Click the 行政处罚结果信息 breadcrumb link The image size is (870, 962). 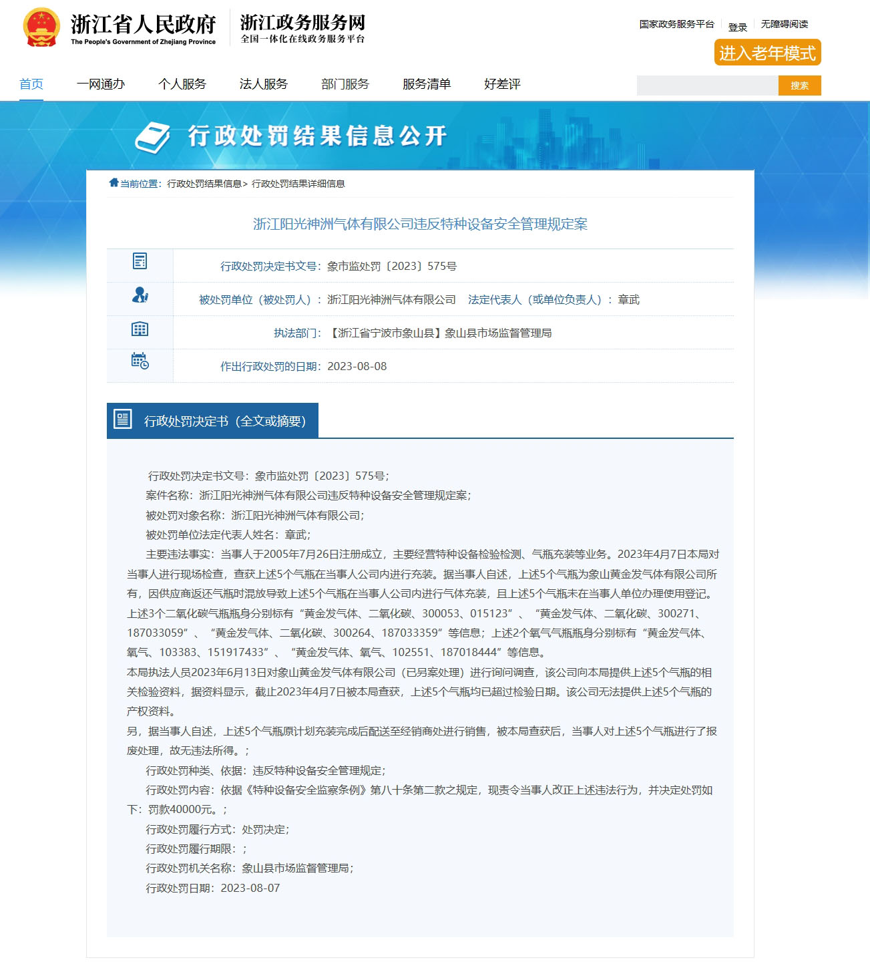point(204,184)
